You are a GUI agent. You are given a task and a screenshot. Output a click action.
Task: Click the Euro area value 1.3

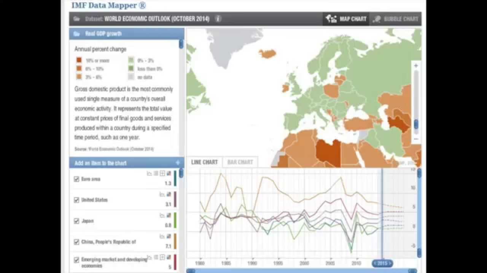tap(168, 184)
